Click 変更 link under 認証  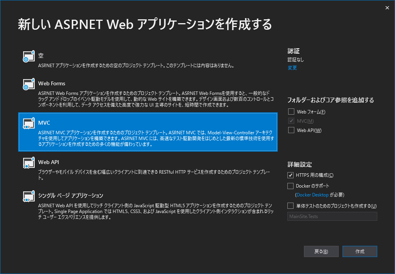click(292, 68)
